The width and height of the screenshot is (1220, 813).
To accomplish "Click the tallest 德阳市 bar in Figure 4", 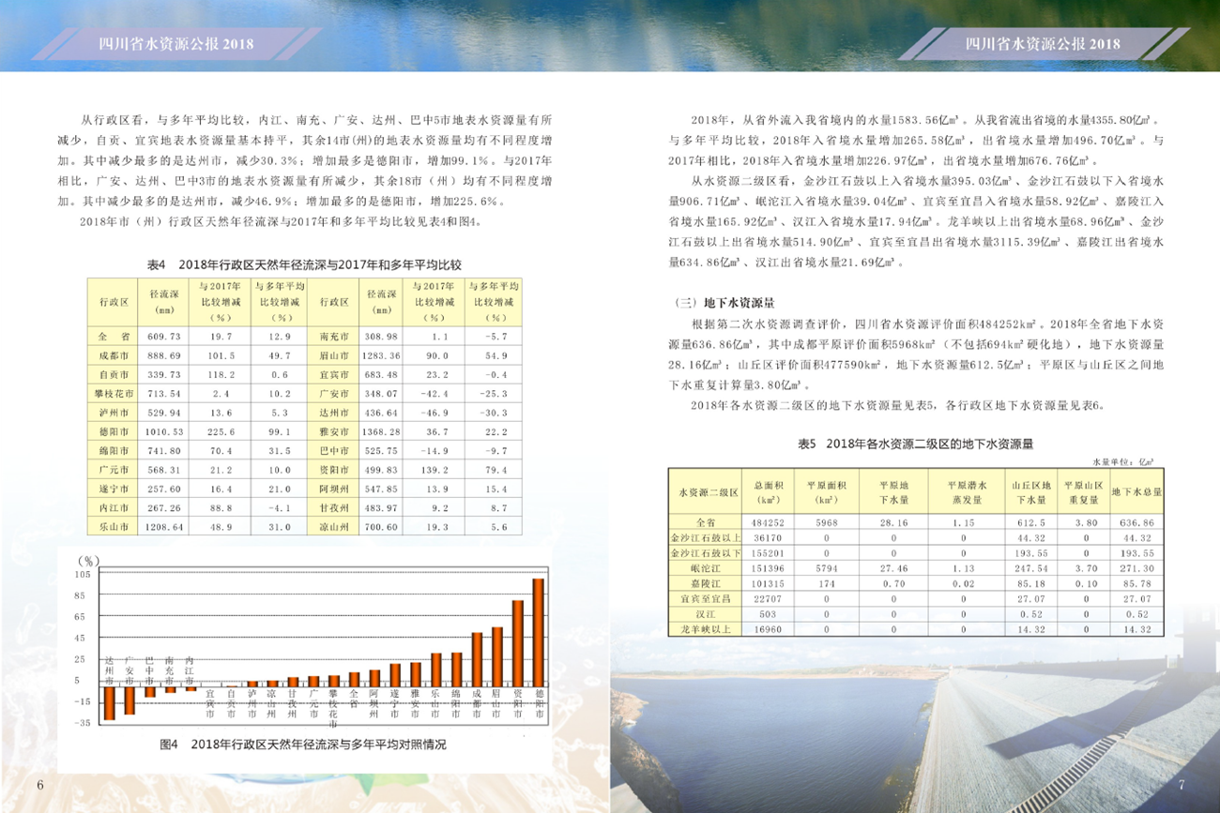I will coord(538,634).
